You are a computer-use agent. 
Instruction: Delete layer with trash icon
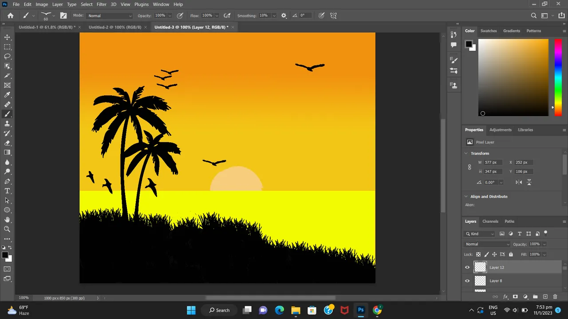click(555, 297)
